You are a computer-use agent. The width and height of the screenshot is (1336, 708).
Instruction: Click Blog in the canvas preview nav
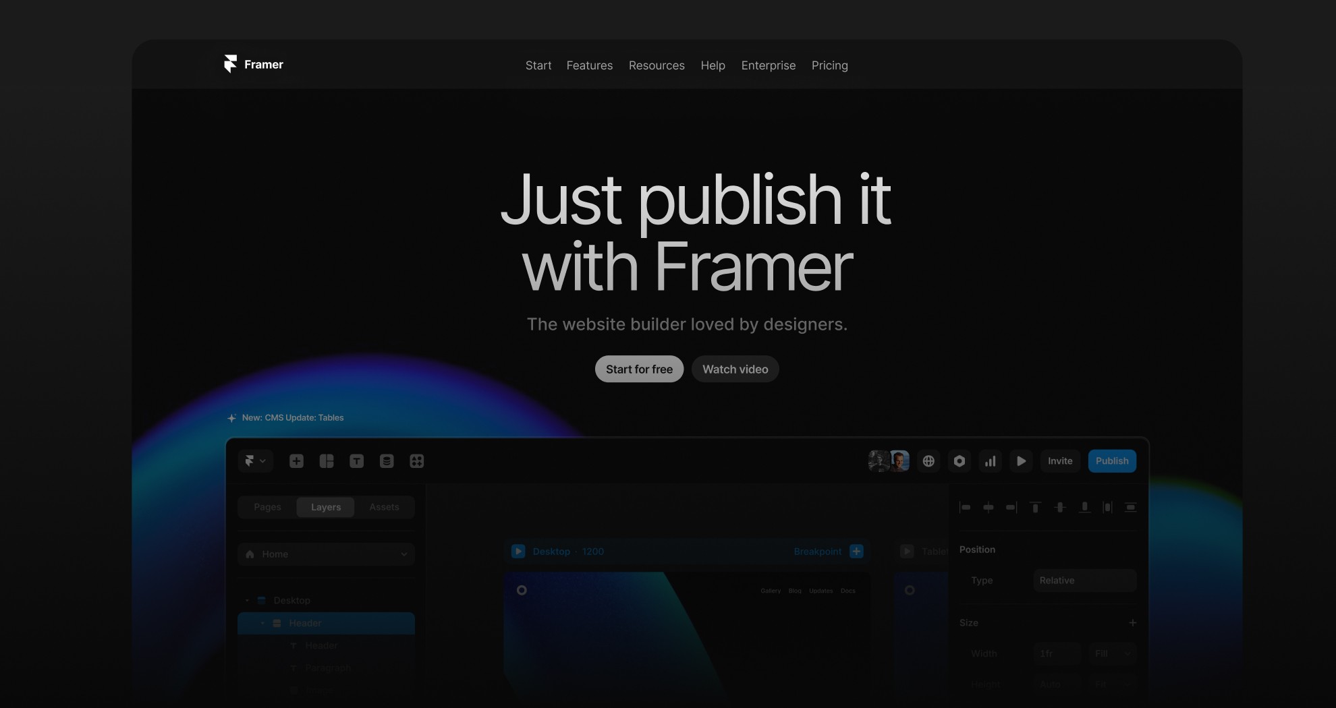pyautogui.click(x=795, y=591)
